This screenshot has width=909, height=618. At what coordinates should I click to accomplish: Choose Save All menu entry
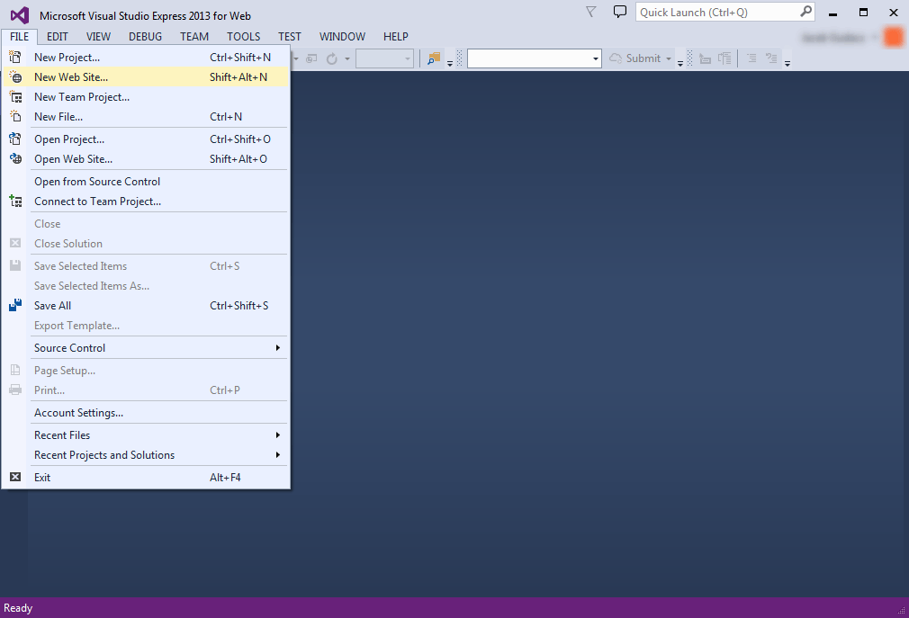(x=146, y=305)
